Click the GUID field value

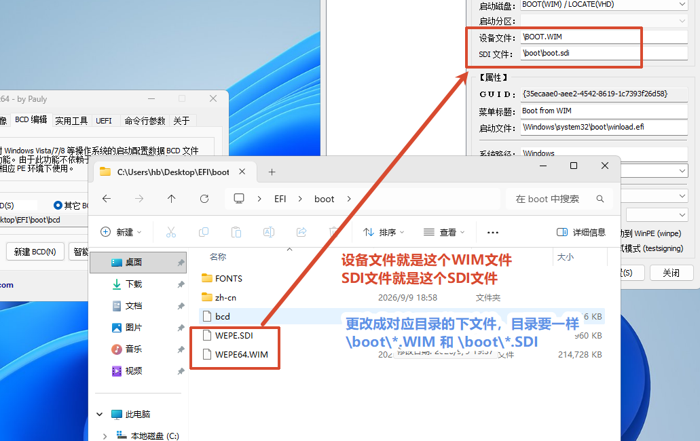pyautogui.click(x=604, y=94)
